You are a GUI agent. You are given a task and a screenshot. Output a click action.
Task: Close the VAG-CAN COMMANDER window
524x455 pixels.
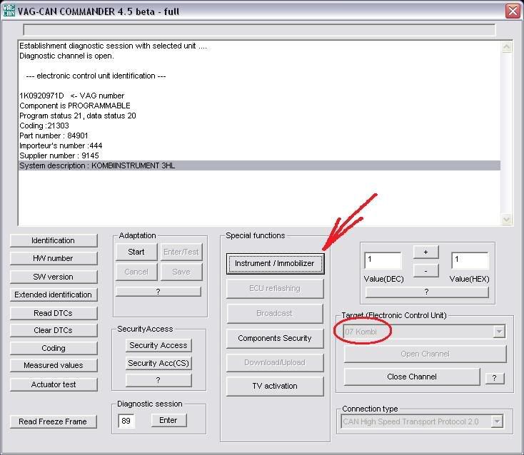click(513, 11)
